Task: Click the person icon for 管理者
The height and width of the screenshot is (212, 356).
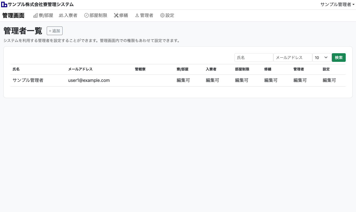Action: coord(137,16)
